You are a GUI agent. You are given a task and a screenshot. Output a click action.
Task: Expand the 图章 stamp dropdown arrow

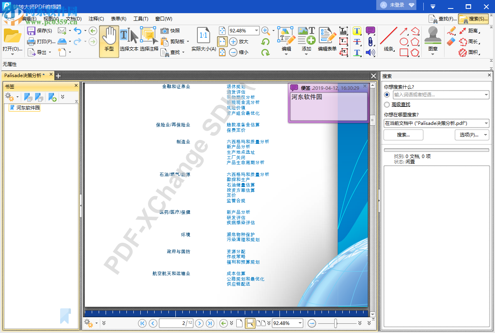(433, 54)
